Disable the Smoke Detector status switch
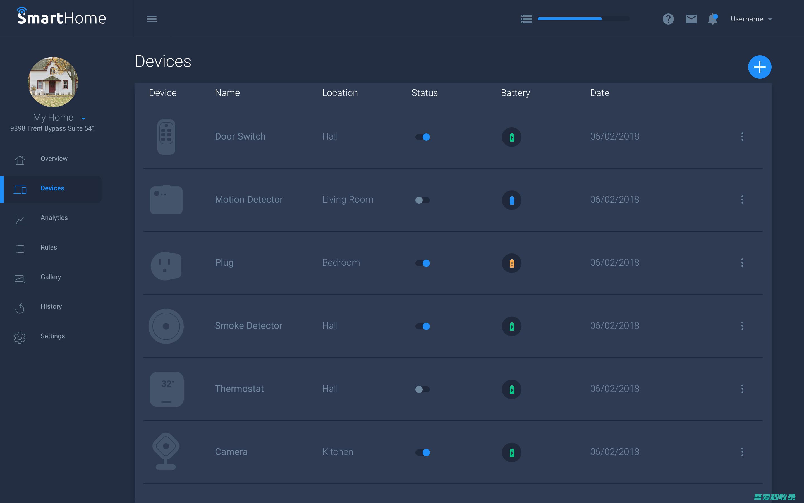 (423, 326)
